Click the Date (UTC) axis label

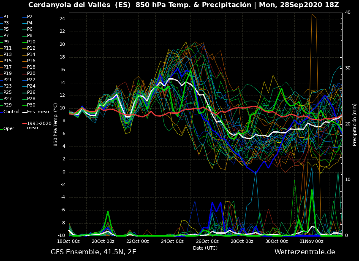pos(205,248)
